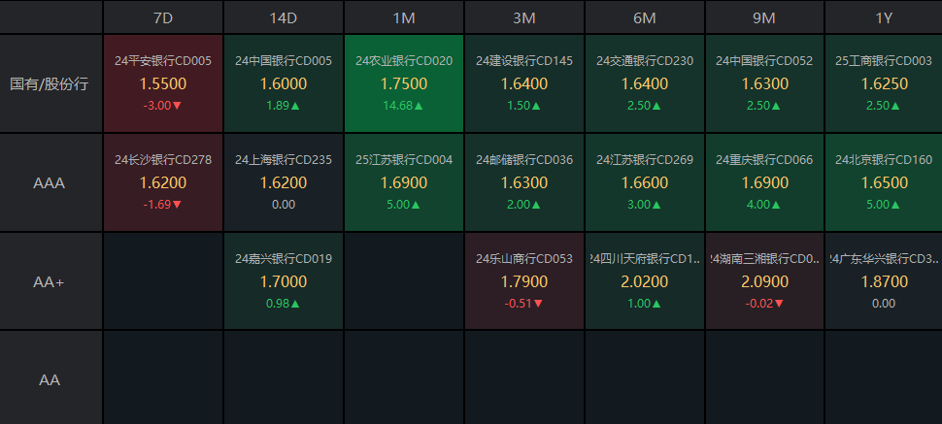Select the AA+ rating row label
This screenshot has height=424, width=942.
50,281
